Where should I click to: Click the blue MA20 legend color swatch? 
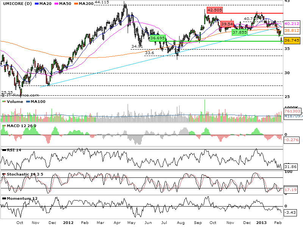point(37,4)
